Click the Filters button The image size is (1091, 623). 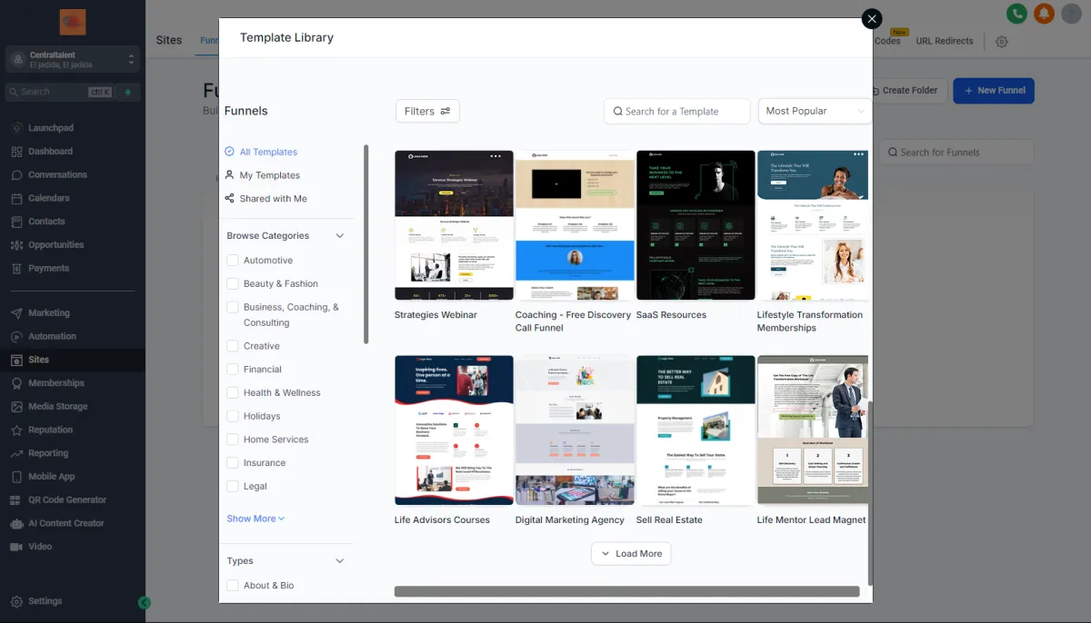click(x=427, y=111)
